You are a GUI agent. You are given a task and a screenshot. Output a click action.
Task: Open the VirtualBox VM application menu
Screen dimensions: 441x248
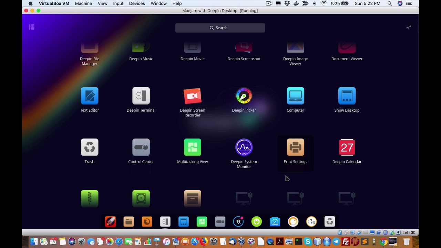coord(54,3)
